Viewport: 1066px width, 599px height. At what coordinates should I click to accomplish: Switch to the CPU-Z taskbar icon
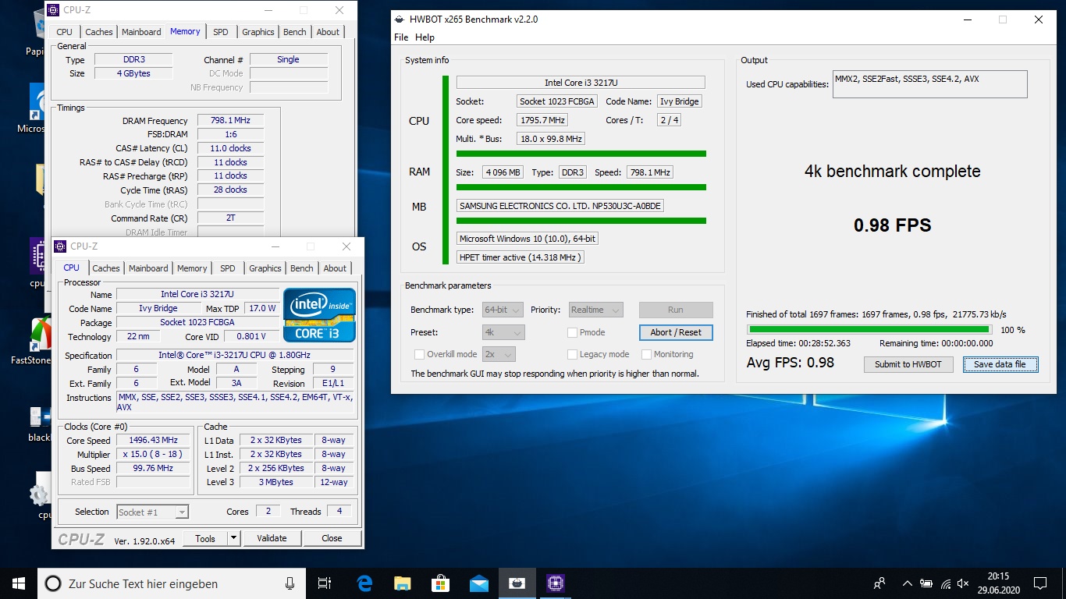555,583
